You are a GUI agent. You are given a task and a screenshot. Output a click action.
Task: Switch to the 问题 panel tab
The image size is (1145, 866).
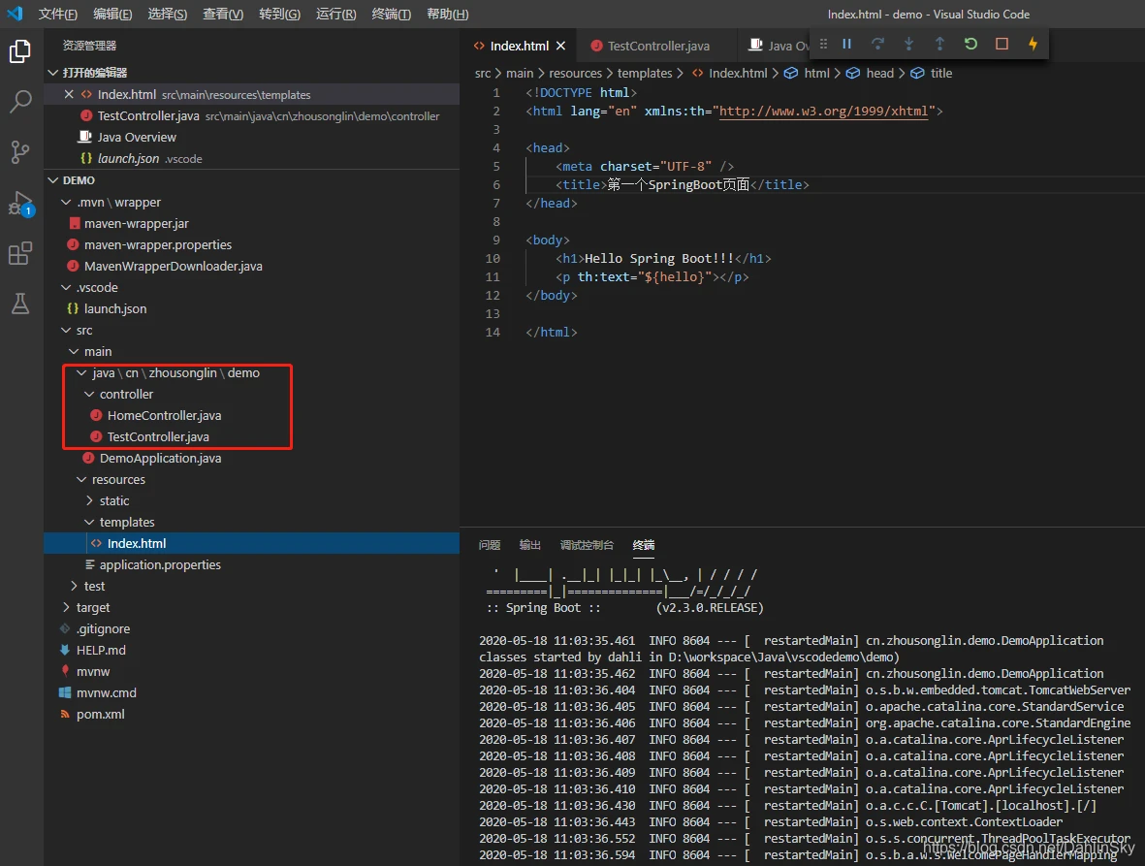pyautogui.click(x=490, y=545)
